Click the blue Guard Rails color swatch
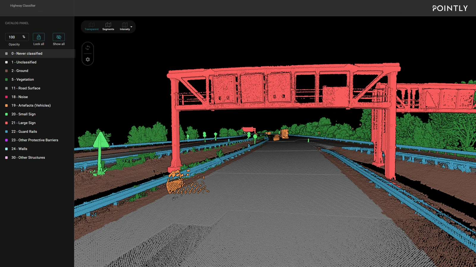The image size is (476, 267). (x=7, y=131)
